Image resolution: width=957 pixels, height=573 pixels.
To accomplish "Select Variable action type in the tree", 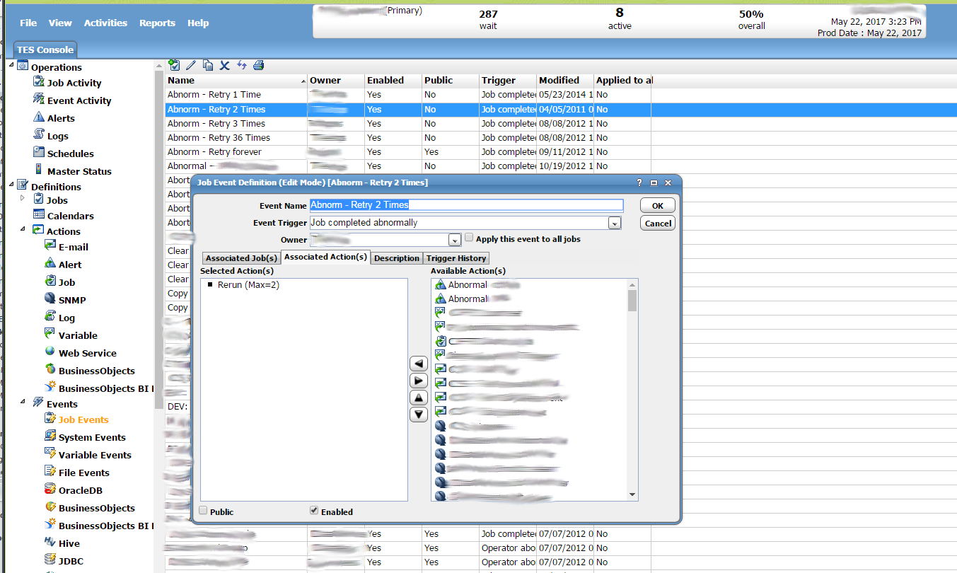I will tap(78, 335).
